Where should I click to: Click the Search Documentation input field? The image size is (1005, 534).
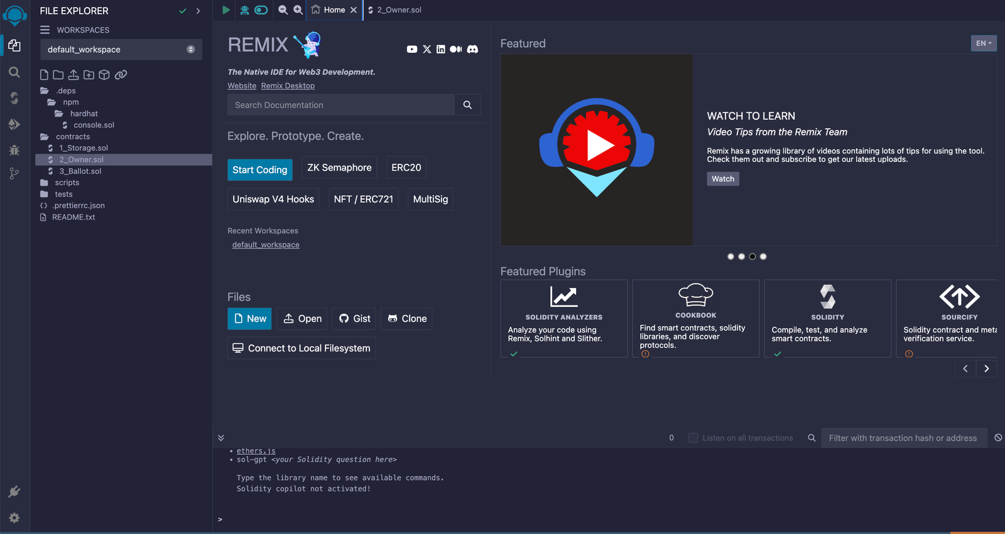(341, 105)
